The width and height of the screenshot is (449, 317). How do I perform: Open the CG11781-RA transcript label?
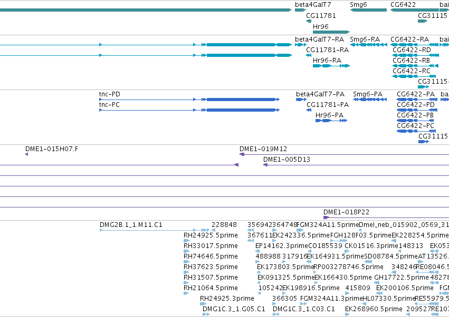pyautogui.click(x=327, y=50)
